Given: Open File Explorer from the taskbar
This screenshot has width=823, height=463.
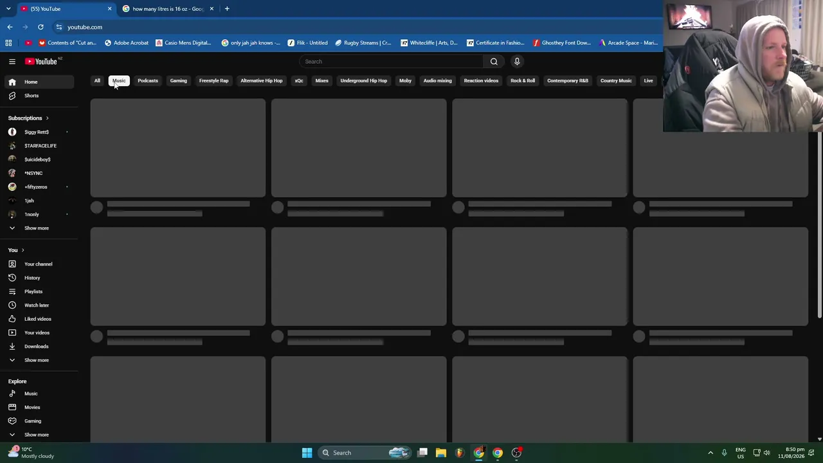Looking at the screenshot, I should (441, 453).
